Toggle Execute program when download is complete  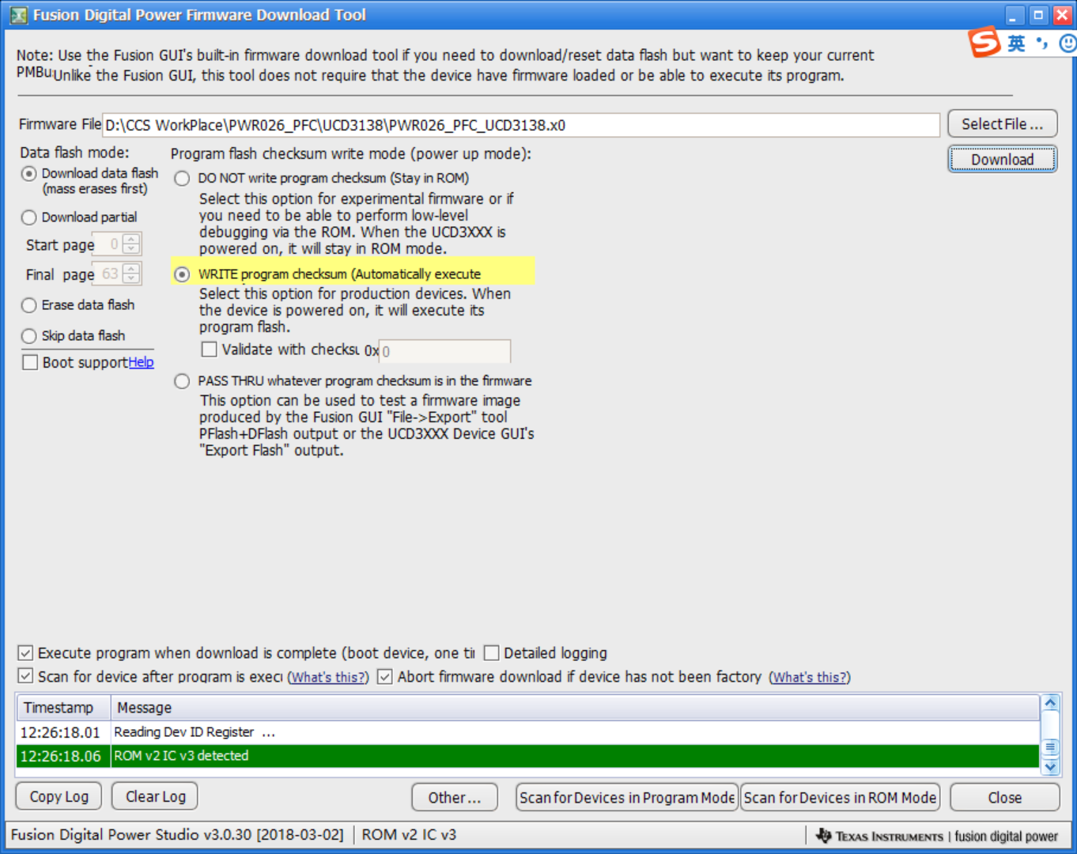pyautogui.click(x=25, y=653)
